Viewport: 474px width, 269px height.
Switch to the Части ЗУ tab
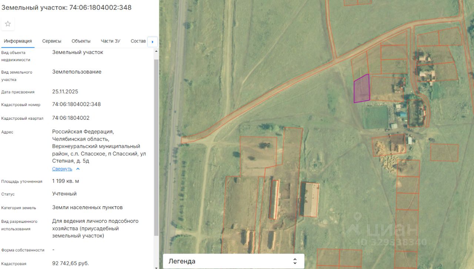click(x=110, y=41)
